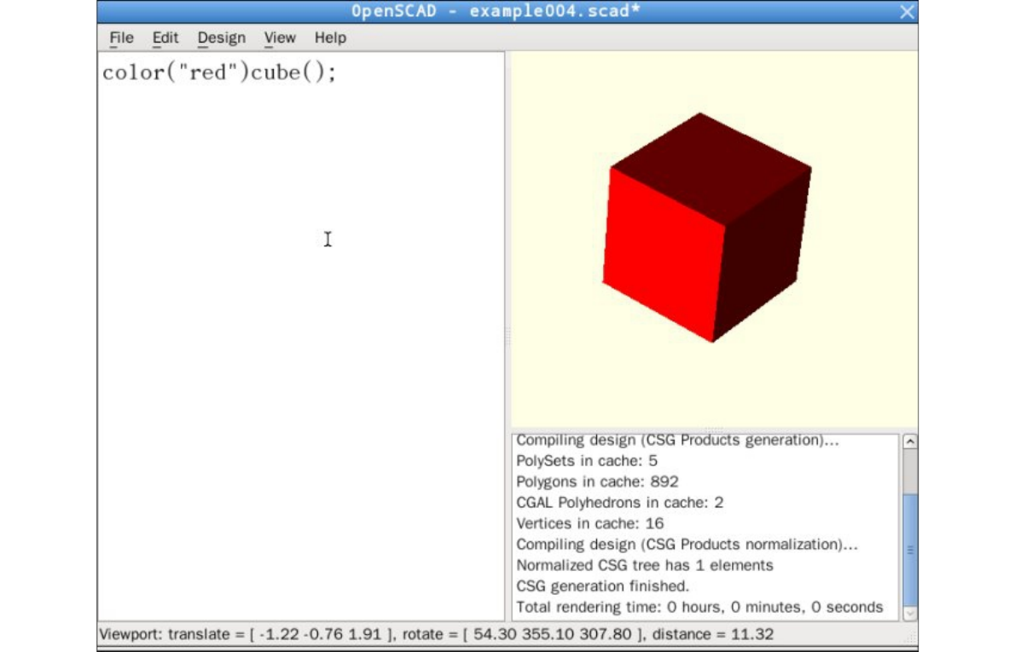Open the File menu
The image size is (1015, 652).
[x=122, y=38]
